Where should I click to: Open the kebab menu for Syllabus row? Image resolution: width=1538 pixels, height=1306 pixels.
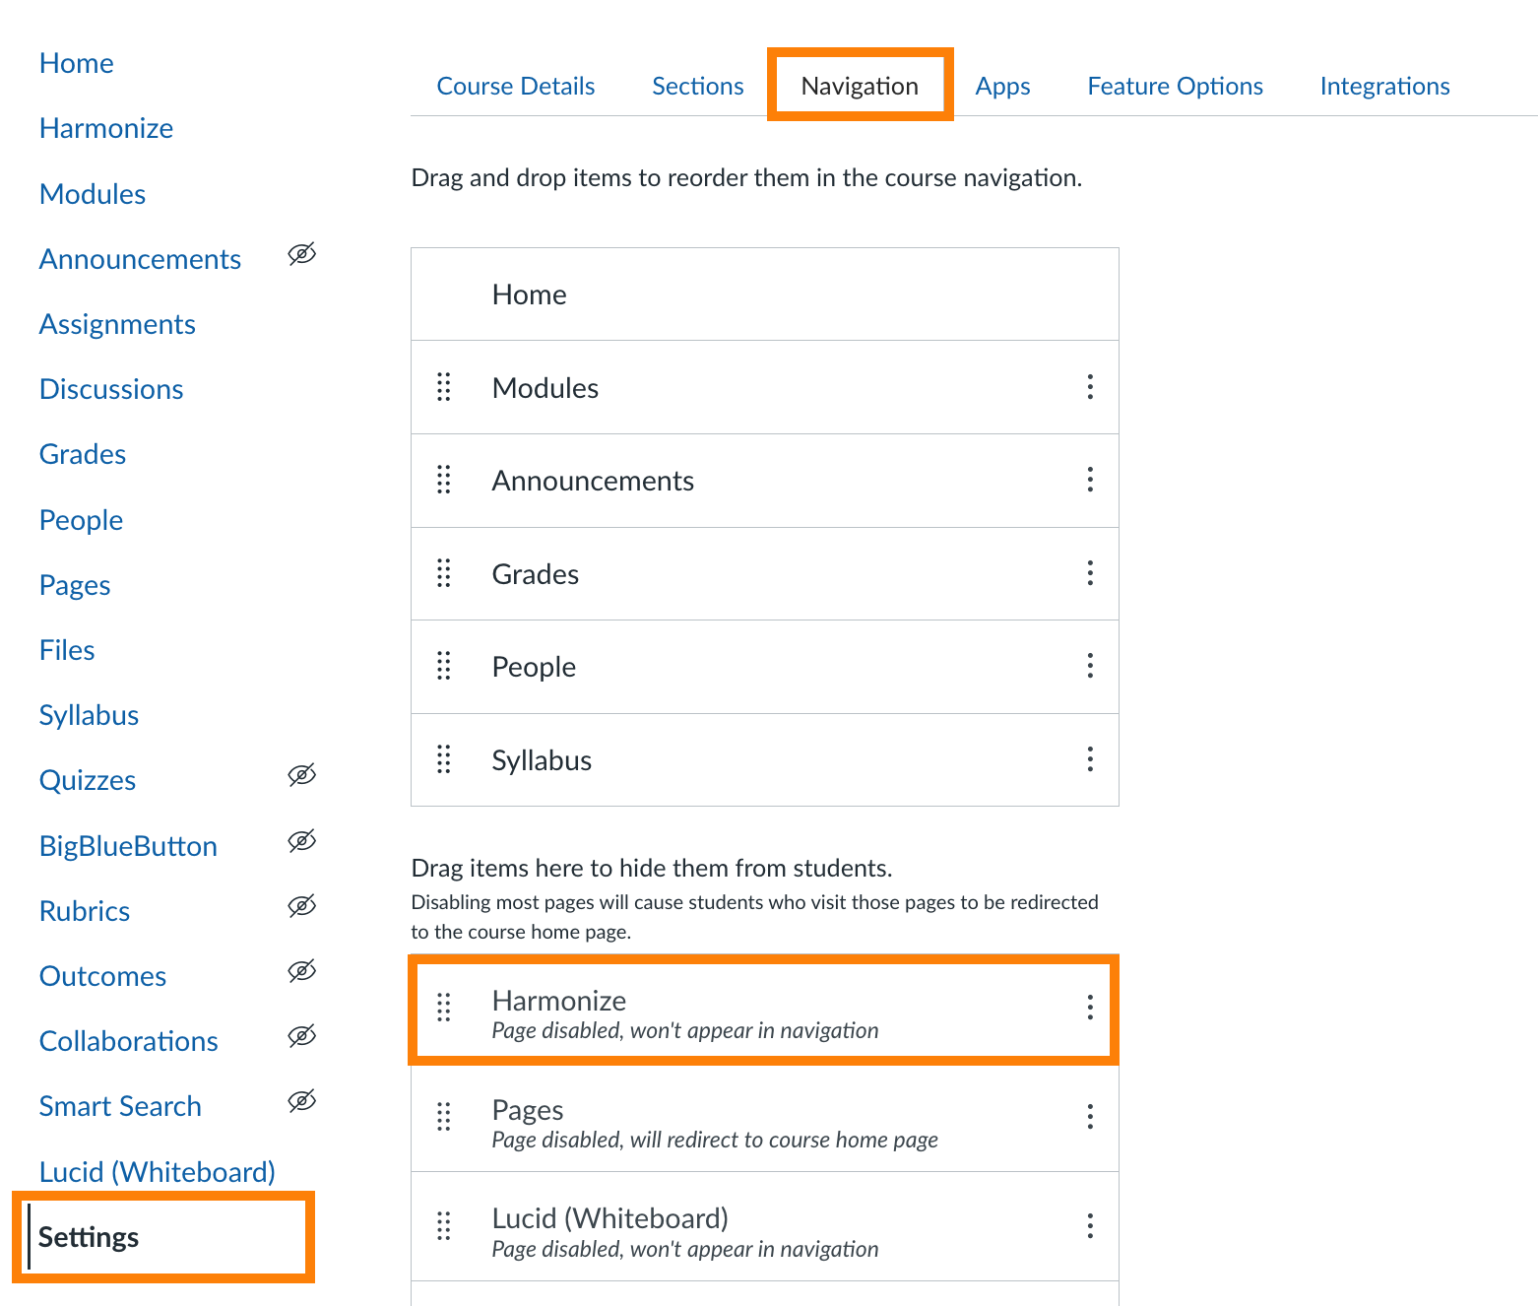point(1090,759)
